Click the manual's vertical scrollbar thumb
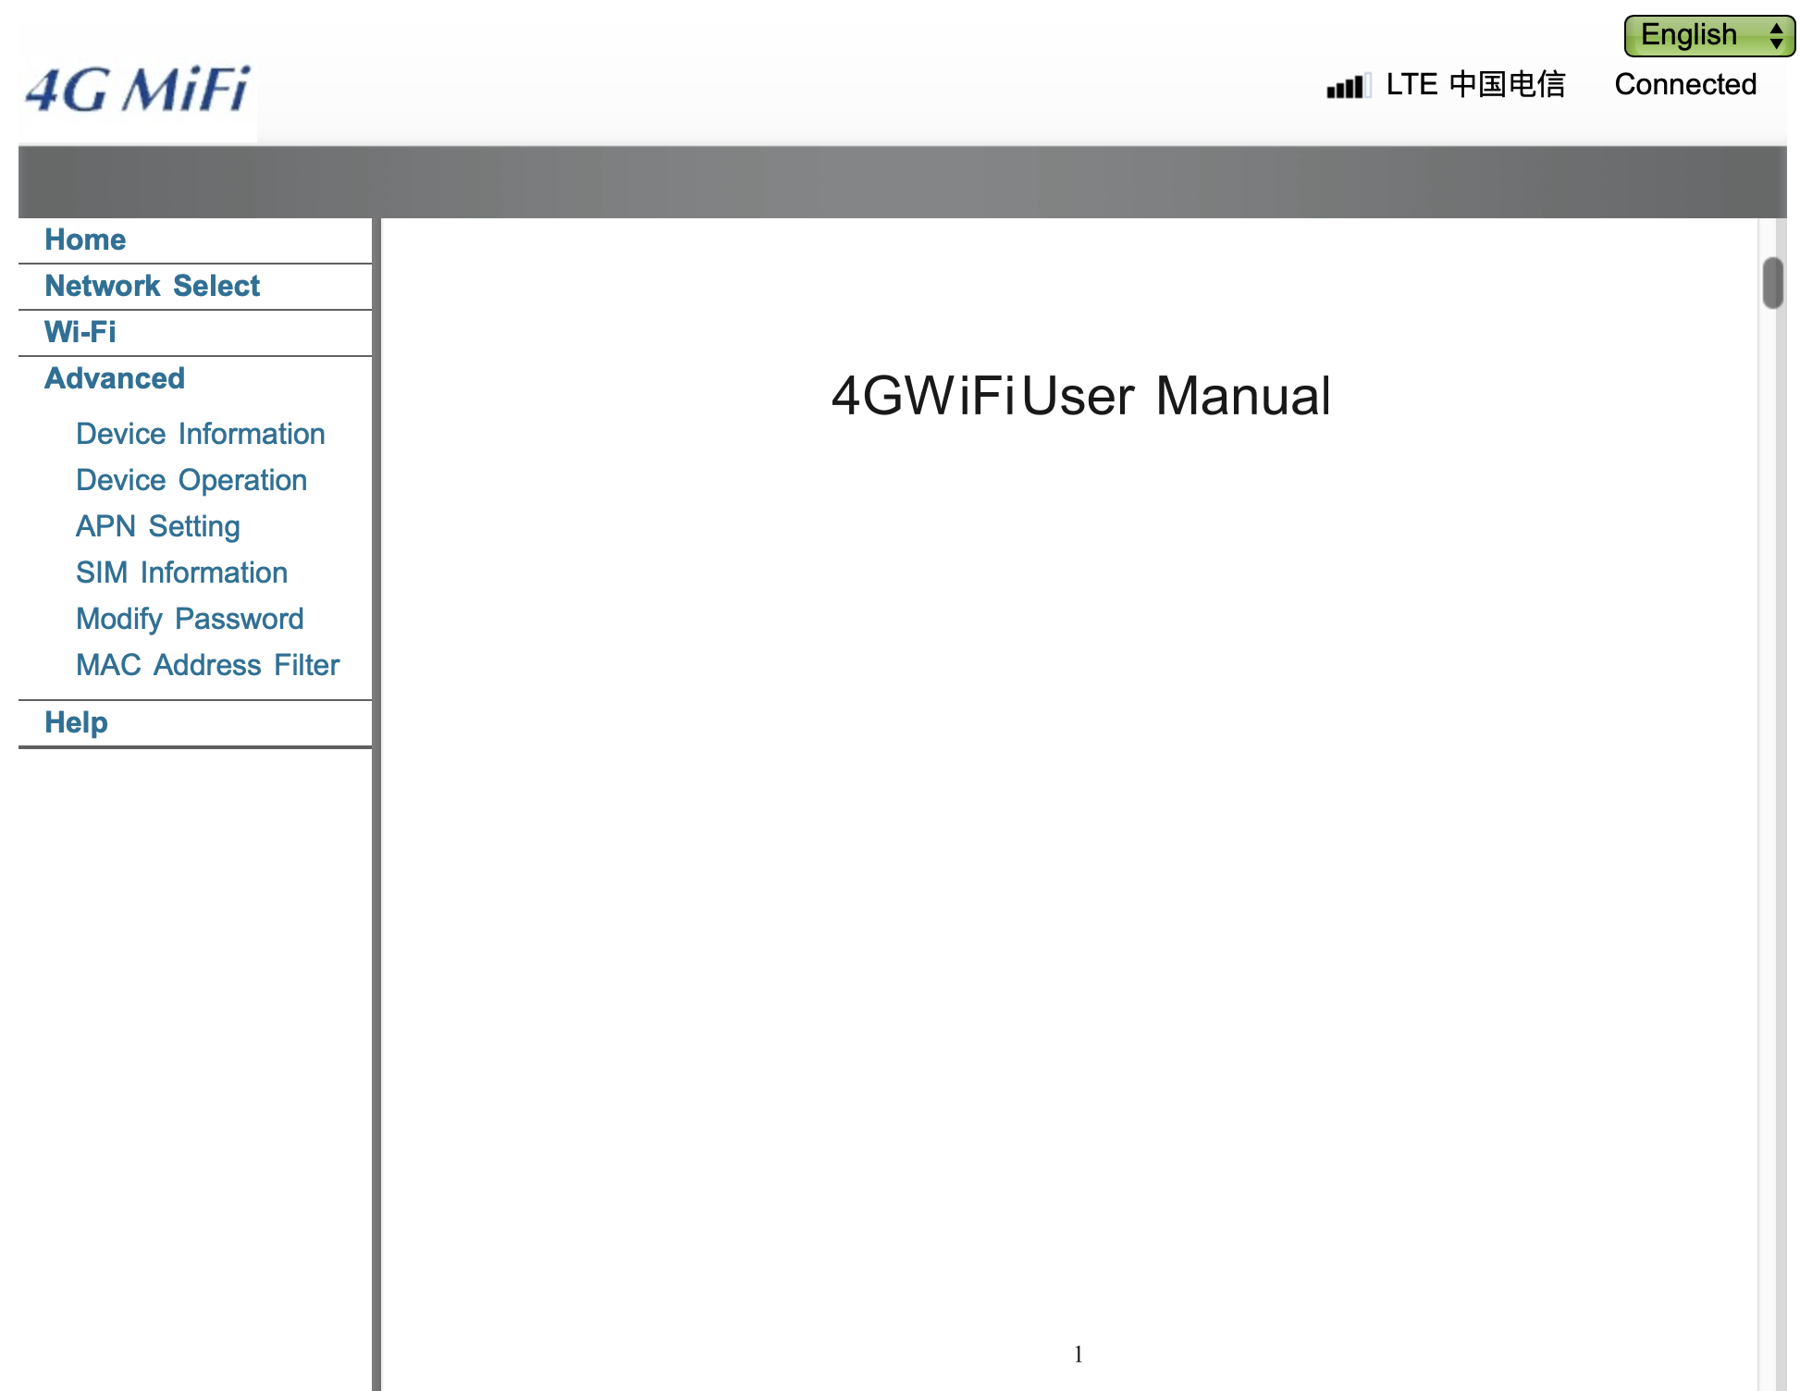The height and width of the screenshot is (1391, 1800). (1772, 283)
